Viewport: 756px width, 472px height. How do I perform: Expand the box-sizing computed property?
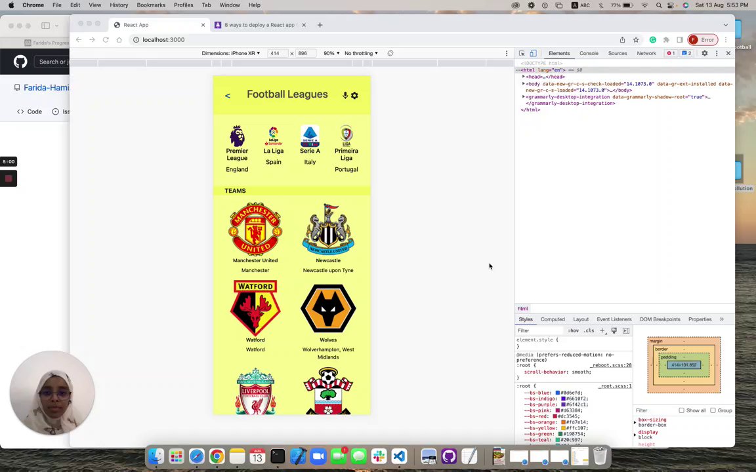[x=635, y=422]
